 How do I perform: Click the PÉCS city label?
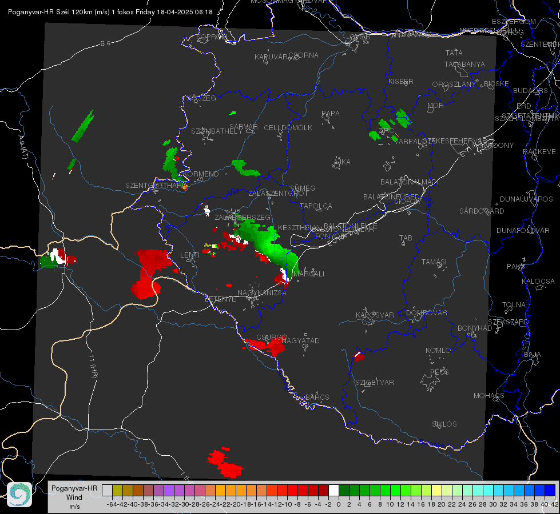439,372
